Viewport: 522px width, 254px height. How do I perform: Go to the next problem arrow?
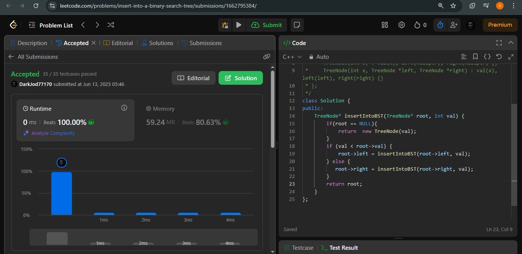(x=97, y=25)
